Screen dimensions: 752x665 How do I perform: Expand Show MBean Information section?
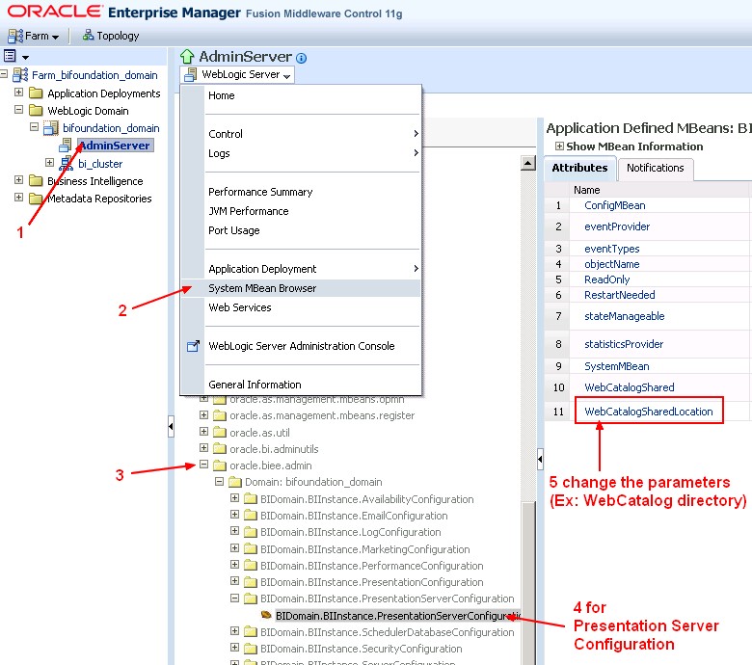559,146
